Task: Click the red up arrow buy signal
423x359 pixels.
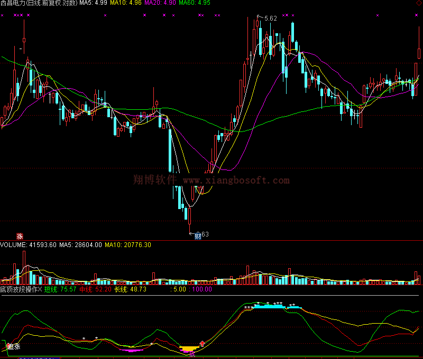Action: coord(202,344)
